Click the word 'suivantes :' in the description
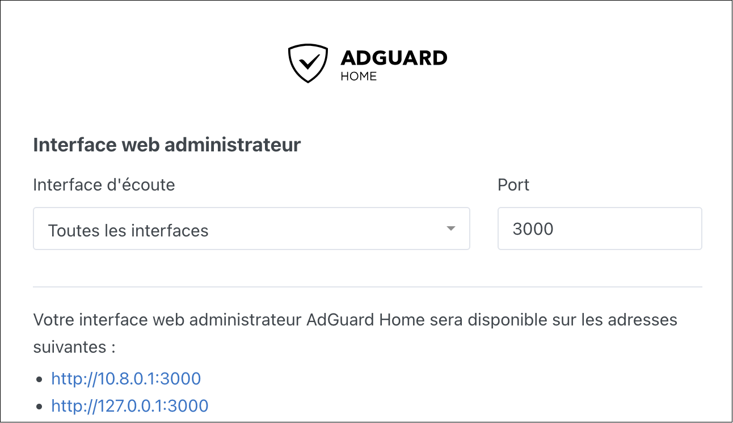The width and height of the screenshot is (733, 423). [x=74, y=346]
